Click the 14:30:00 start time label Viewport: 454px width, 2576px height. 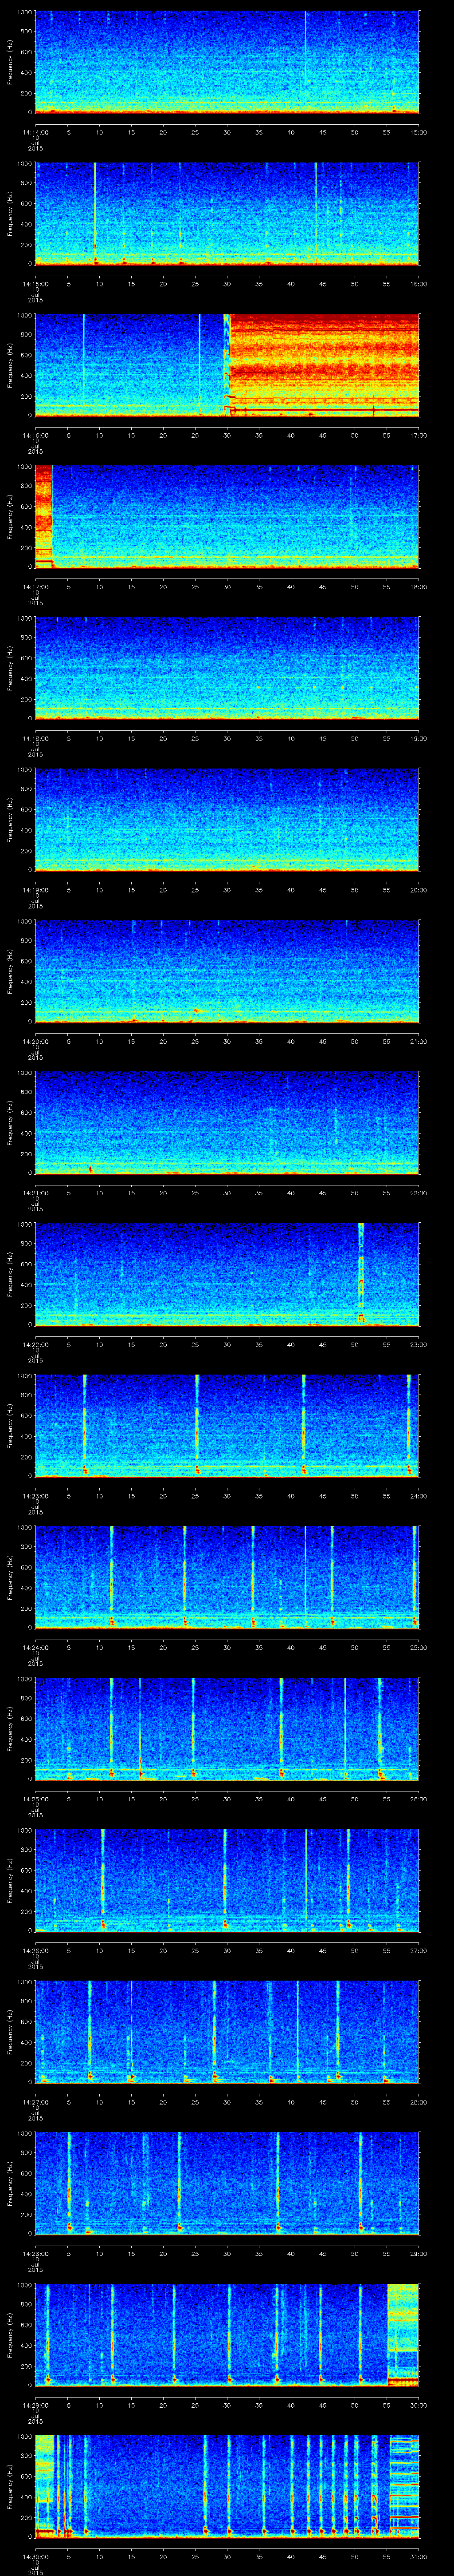[36, 2557]
